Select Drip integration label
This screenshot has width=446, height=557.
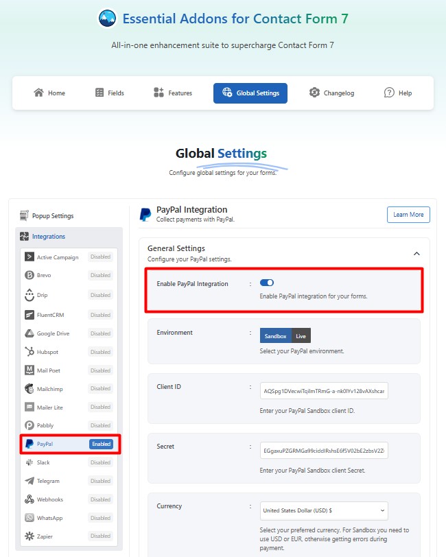(43, 295)
